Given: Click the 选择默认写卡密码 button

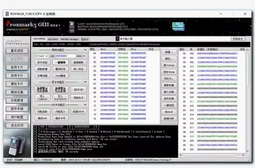Looking at the screenshot, I should point(42,89).
